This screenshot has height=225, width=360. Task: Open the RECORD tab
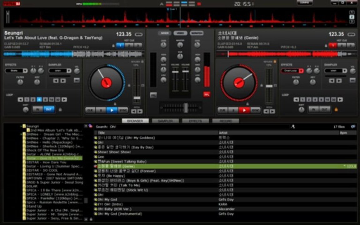tap(226, 121)
